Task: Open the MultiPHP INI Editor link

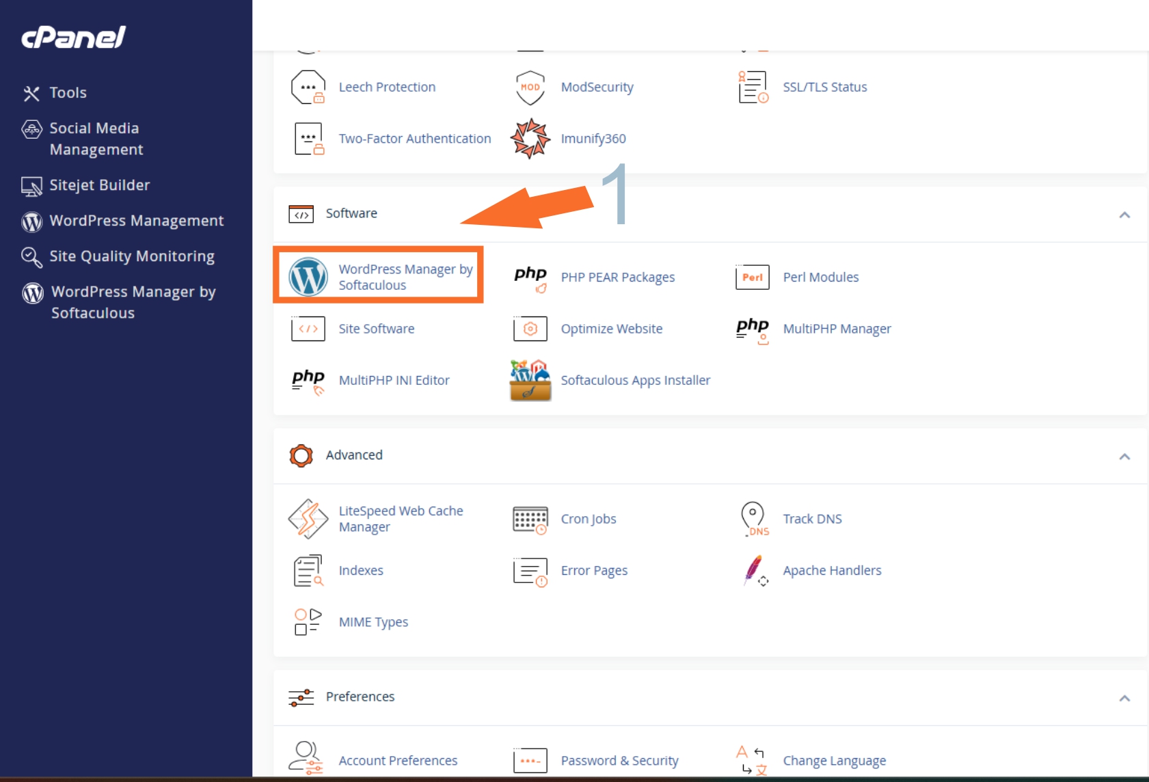Action: [x=394, y=380]
